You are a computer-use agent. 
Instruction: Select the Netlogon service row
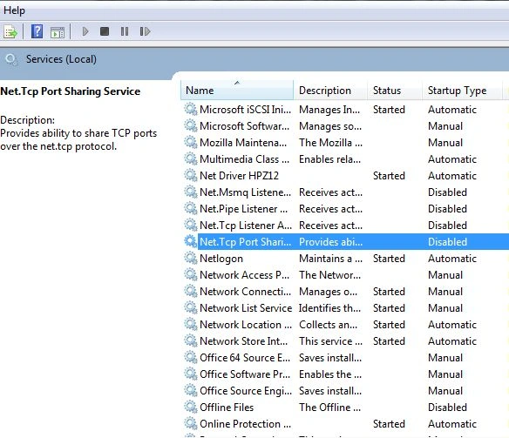coord(345,259)
